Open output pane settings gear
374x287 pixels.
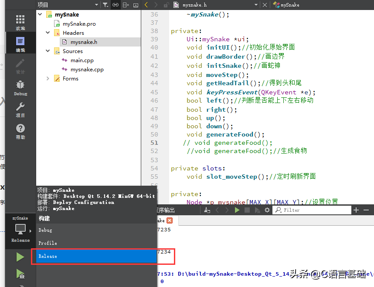[267, 210]
